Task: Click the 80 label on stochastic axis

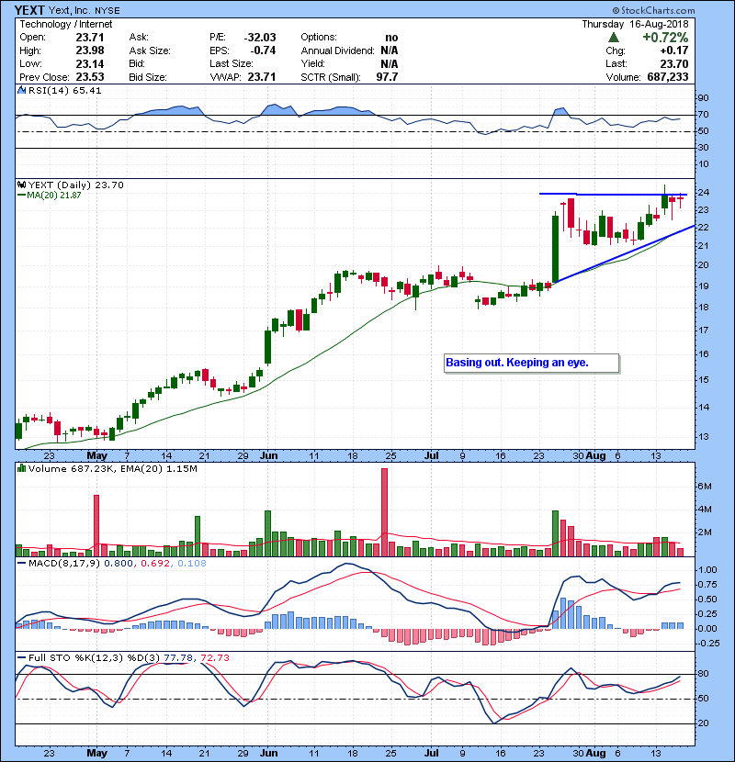Action: (x=704, y=674)
